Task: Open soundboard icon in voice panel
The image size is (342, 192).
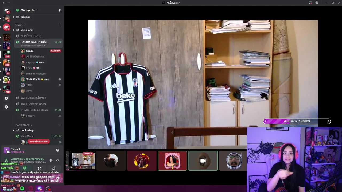Action: coord(54,168)
